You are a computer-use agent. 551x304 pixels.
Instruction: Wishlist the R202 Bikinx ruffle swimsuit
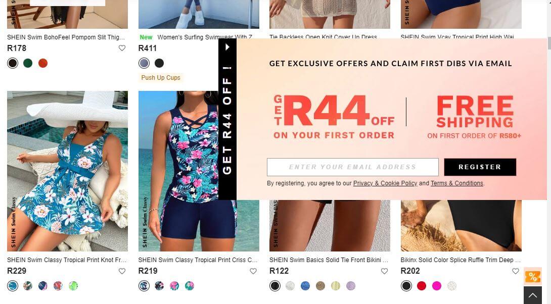coord(516,271)
